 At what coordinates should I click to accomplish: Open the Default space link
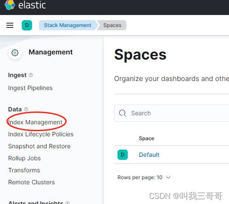pos(149,155)
